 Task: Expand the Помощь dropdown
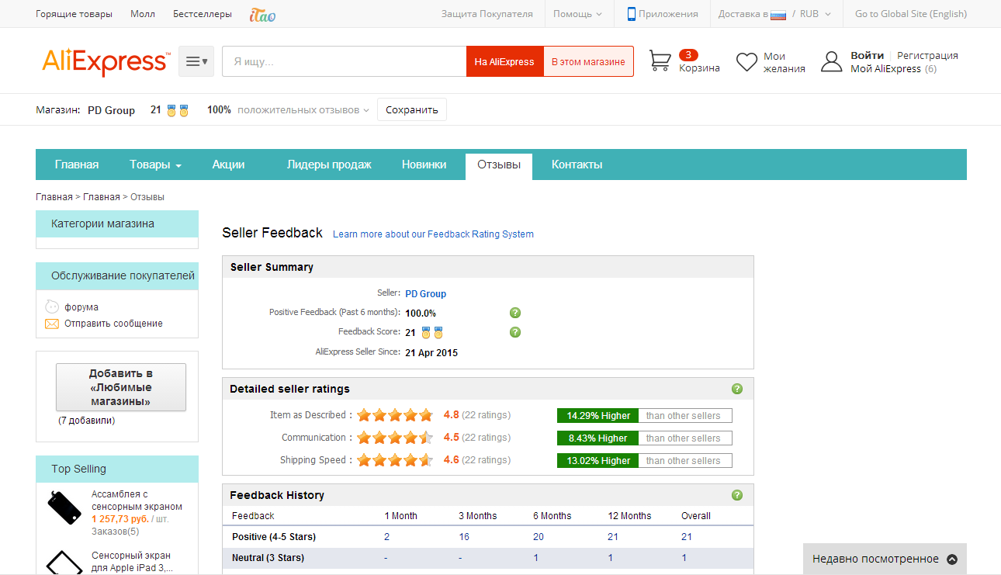tap(577, 13)
